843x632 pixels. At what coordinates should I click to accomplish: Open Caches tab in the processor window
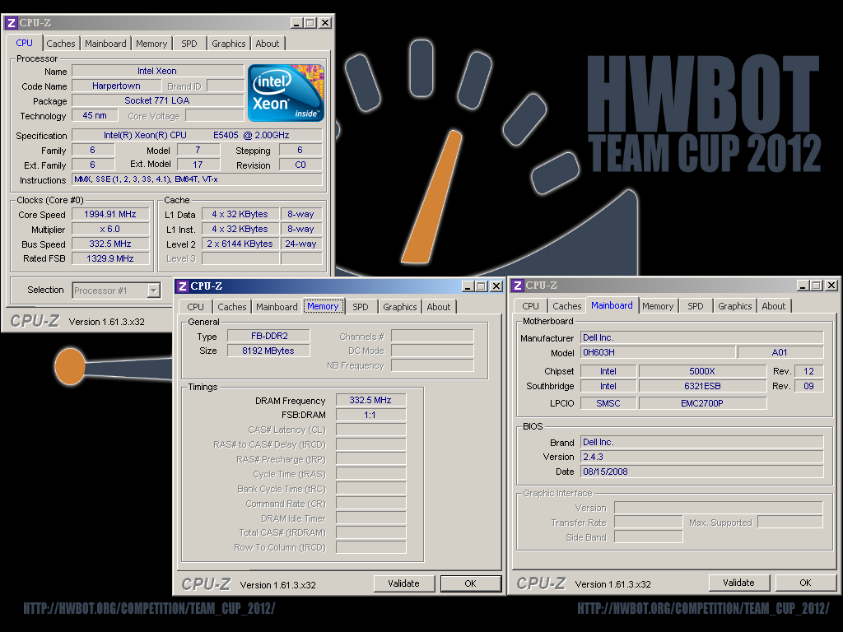point(61,44)
